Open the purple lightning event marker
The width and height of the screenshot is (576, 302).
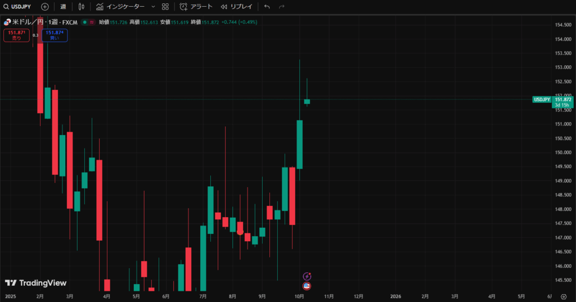(x=307, y=276)
